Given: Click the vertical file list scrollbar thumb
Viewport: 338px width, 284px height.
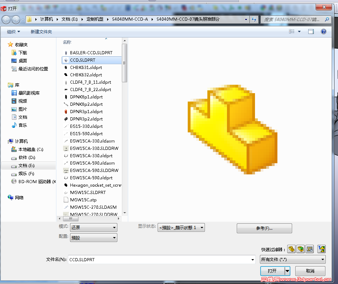Looking at the screenshot, I should [x=124, y=63].
